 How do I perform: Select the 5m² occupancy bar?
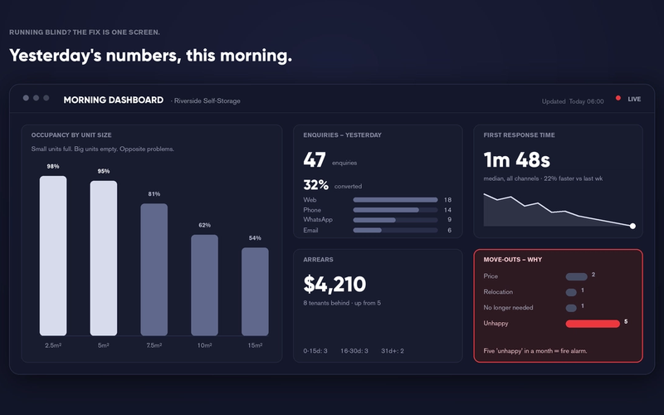pos(103,258)
